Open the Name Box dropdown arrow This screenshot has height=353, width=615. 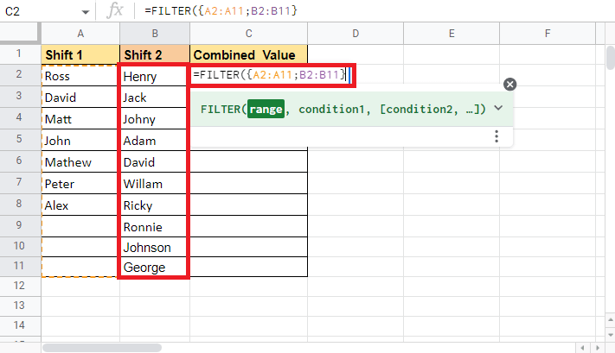[84, 10]
